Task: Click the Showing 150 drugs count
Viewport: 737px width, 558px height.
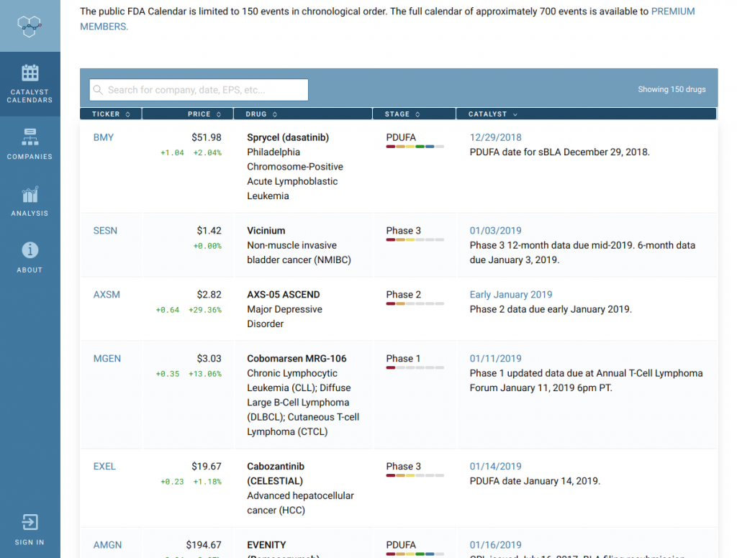Action: [672, 89]
